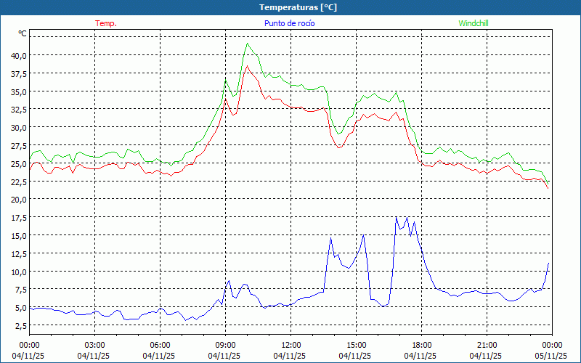Select the 15:00 time axis label
581x363 pixels.
pyautogui.click(x=356, y=345)
